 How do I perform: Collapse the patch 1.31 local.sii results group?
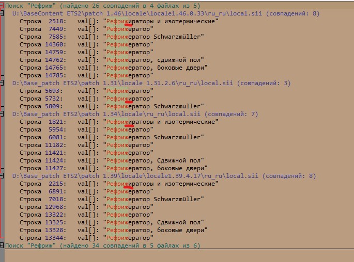tap(2, 83)
